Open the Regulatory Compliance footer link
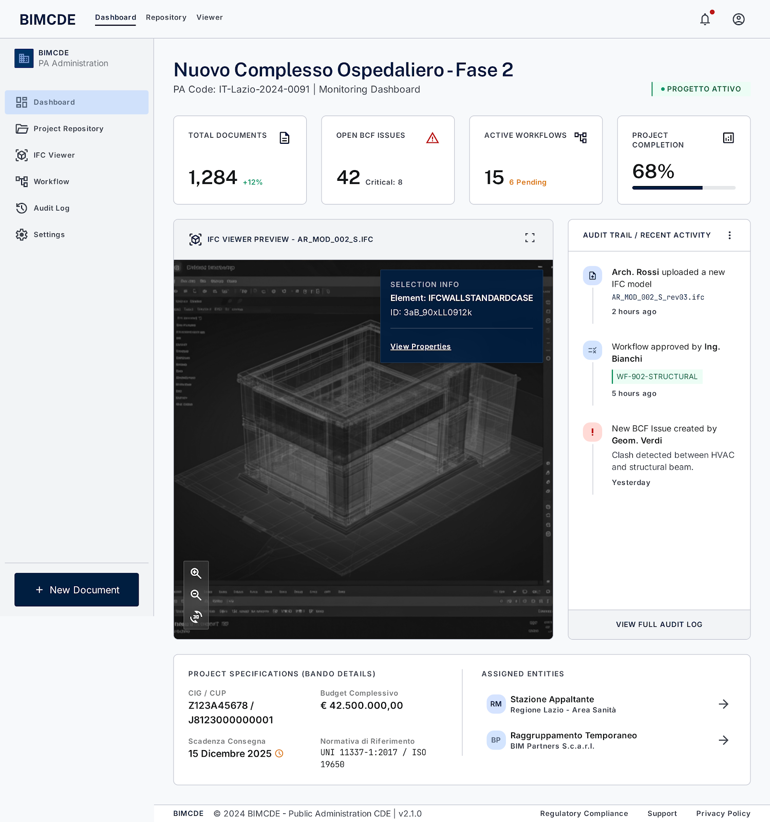Image resolution: width=770 pixels, height=822 pixels. pos(584,813)
